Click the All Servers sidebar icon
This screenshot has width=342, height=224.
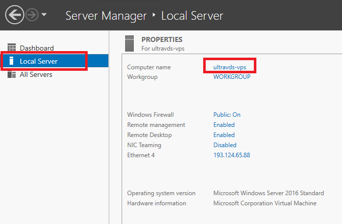[x=12, y=74]
